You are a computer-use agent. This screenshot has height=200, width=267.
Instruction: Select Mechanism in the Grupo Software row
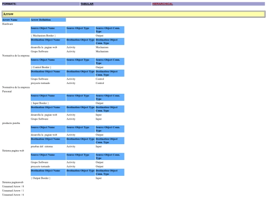click(102, 51)
